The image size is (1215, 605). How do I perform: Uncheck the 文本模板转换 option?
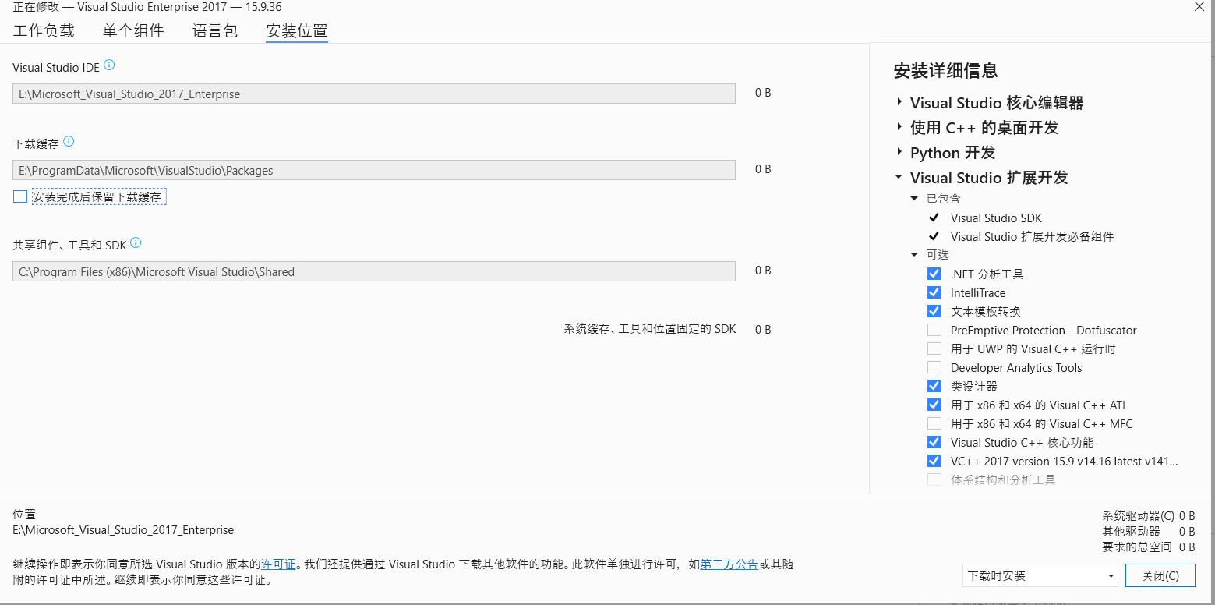point(934,311)
